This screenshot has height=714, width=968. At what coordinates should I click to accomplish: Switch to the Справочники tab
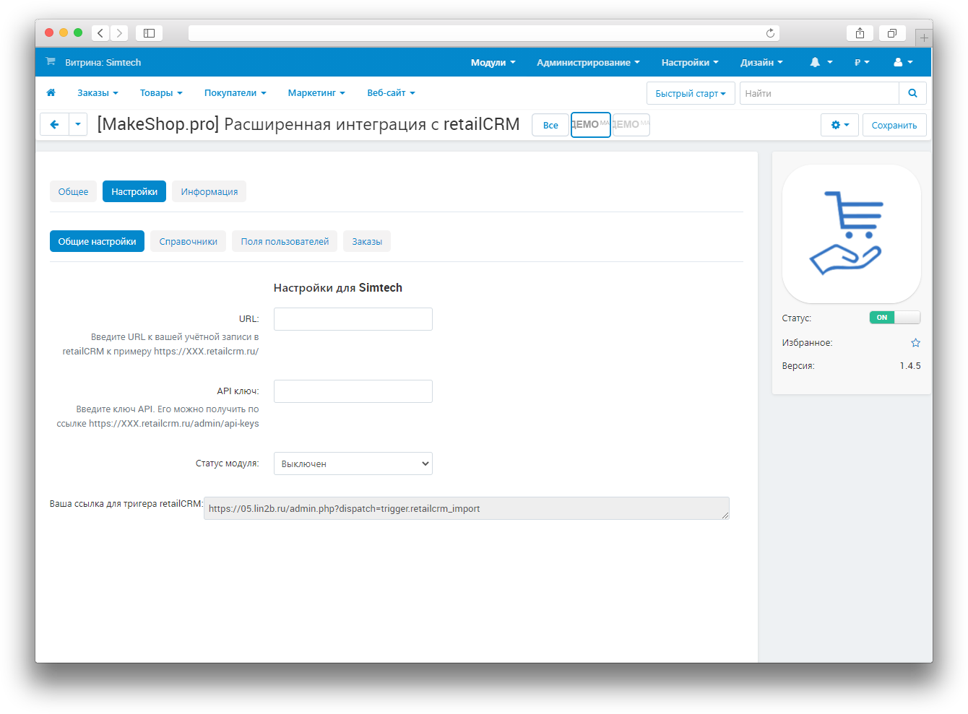click(188, 241)
